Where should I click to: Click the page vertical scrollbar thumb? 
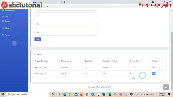(x=172, y=60)
